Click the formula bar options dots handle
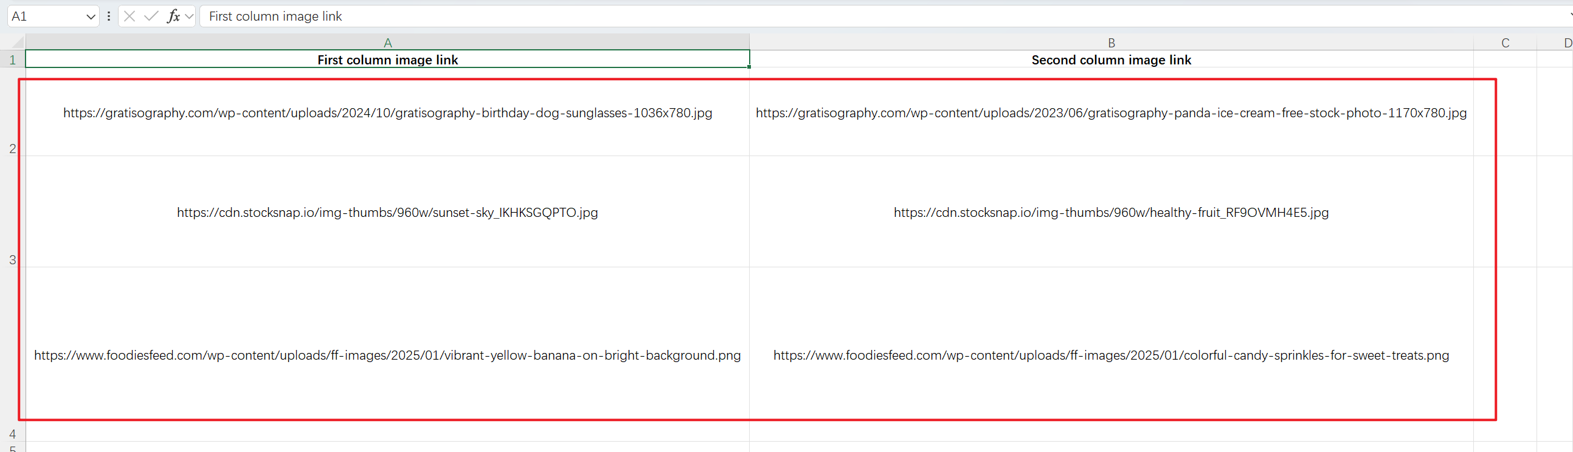This screenshot has height=452, width=1573. point(109,16)
